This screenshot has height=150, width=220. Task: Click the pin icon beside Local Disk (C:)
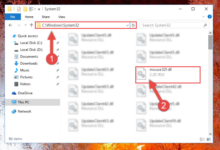click(58, 43)
